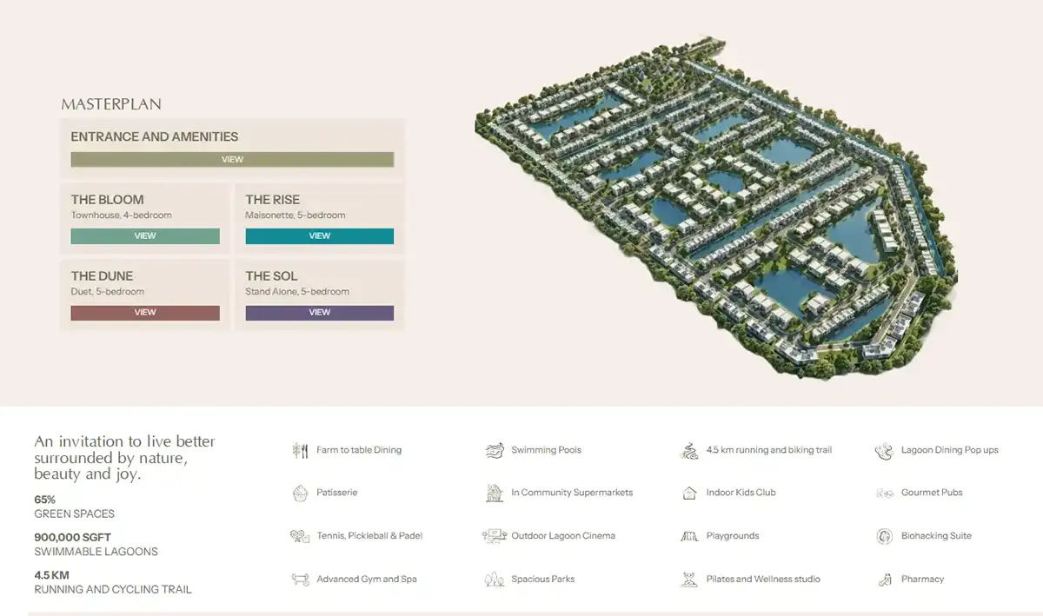1043x616 pixels.
Task: Click the Farm to table Dining icon
Action: tap(300, 450)
